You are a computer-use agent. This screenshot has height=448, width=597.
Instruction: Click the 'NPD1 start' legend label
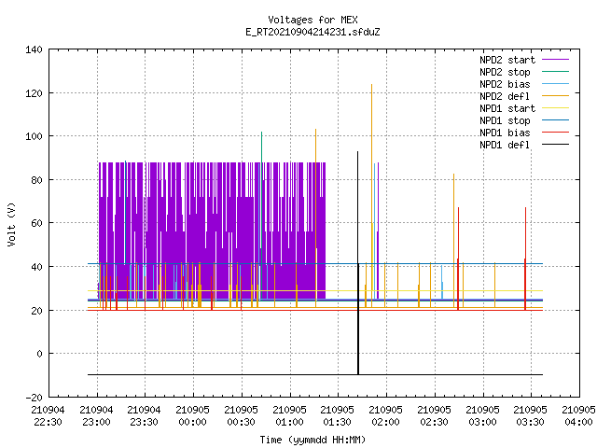tap(507, 108)
